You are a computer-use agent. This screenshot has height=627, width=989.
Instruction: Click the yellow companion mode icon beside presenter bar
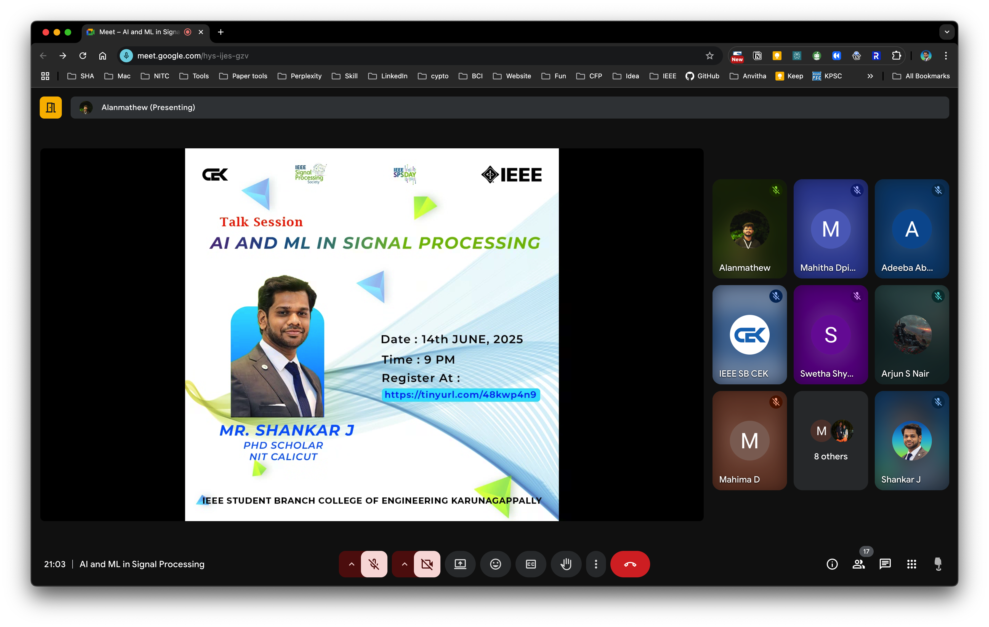[50, 108]
